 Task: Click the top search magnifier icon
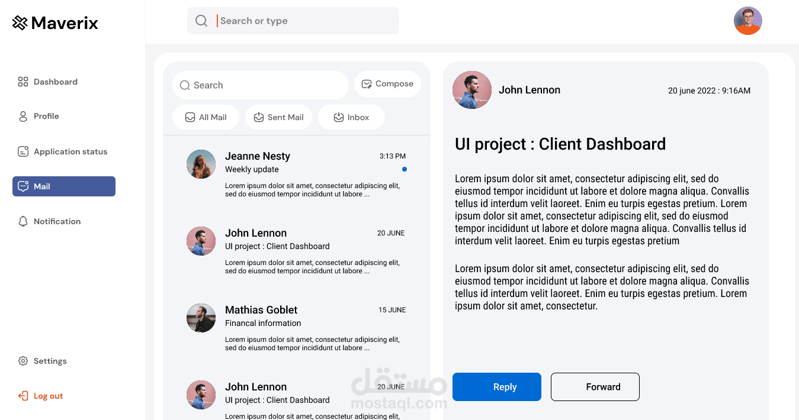[201, 21]
